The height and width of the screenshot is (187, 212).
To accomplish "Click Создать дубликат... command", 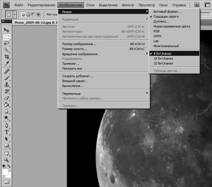I will point(78,76).
